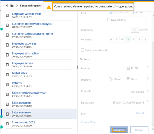Open the end date calendar icon
This screenshot has height=134, width=154.
coord(111,13)
